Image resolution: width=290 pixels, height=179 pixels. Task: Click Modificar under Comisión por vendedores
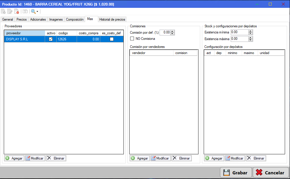tap(161, 158)
